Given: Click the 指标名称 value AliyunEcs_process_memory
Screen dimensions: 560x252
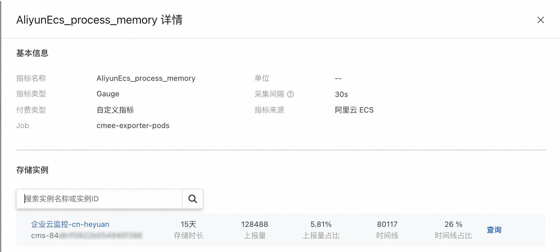Looking at the screenshot, I should point(146,78).
